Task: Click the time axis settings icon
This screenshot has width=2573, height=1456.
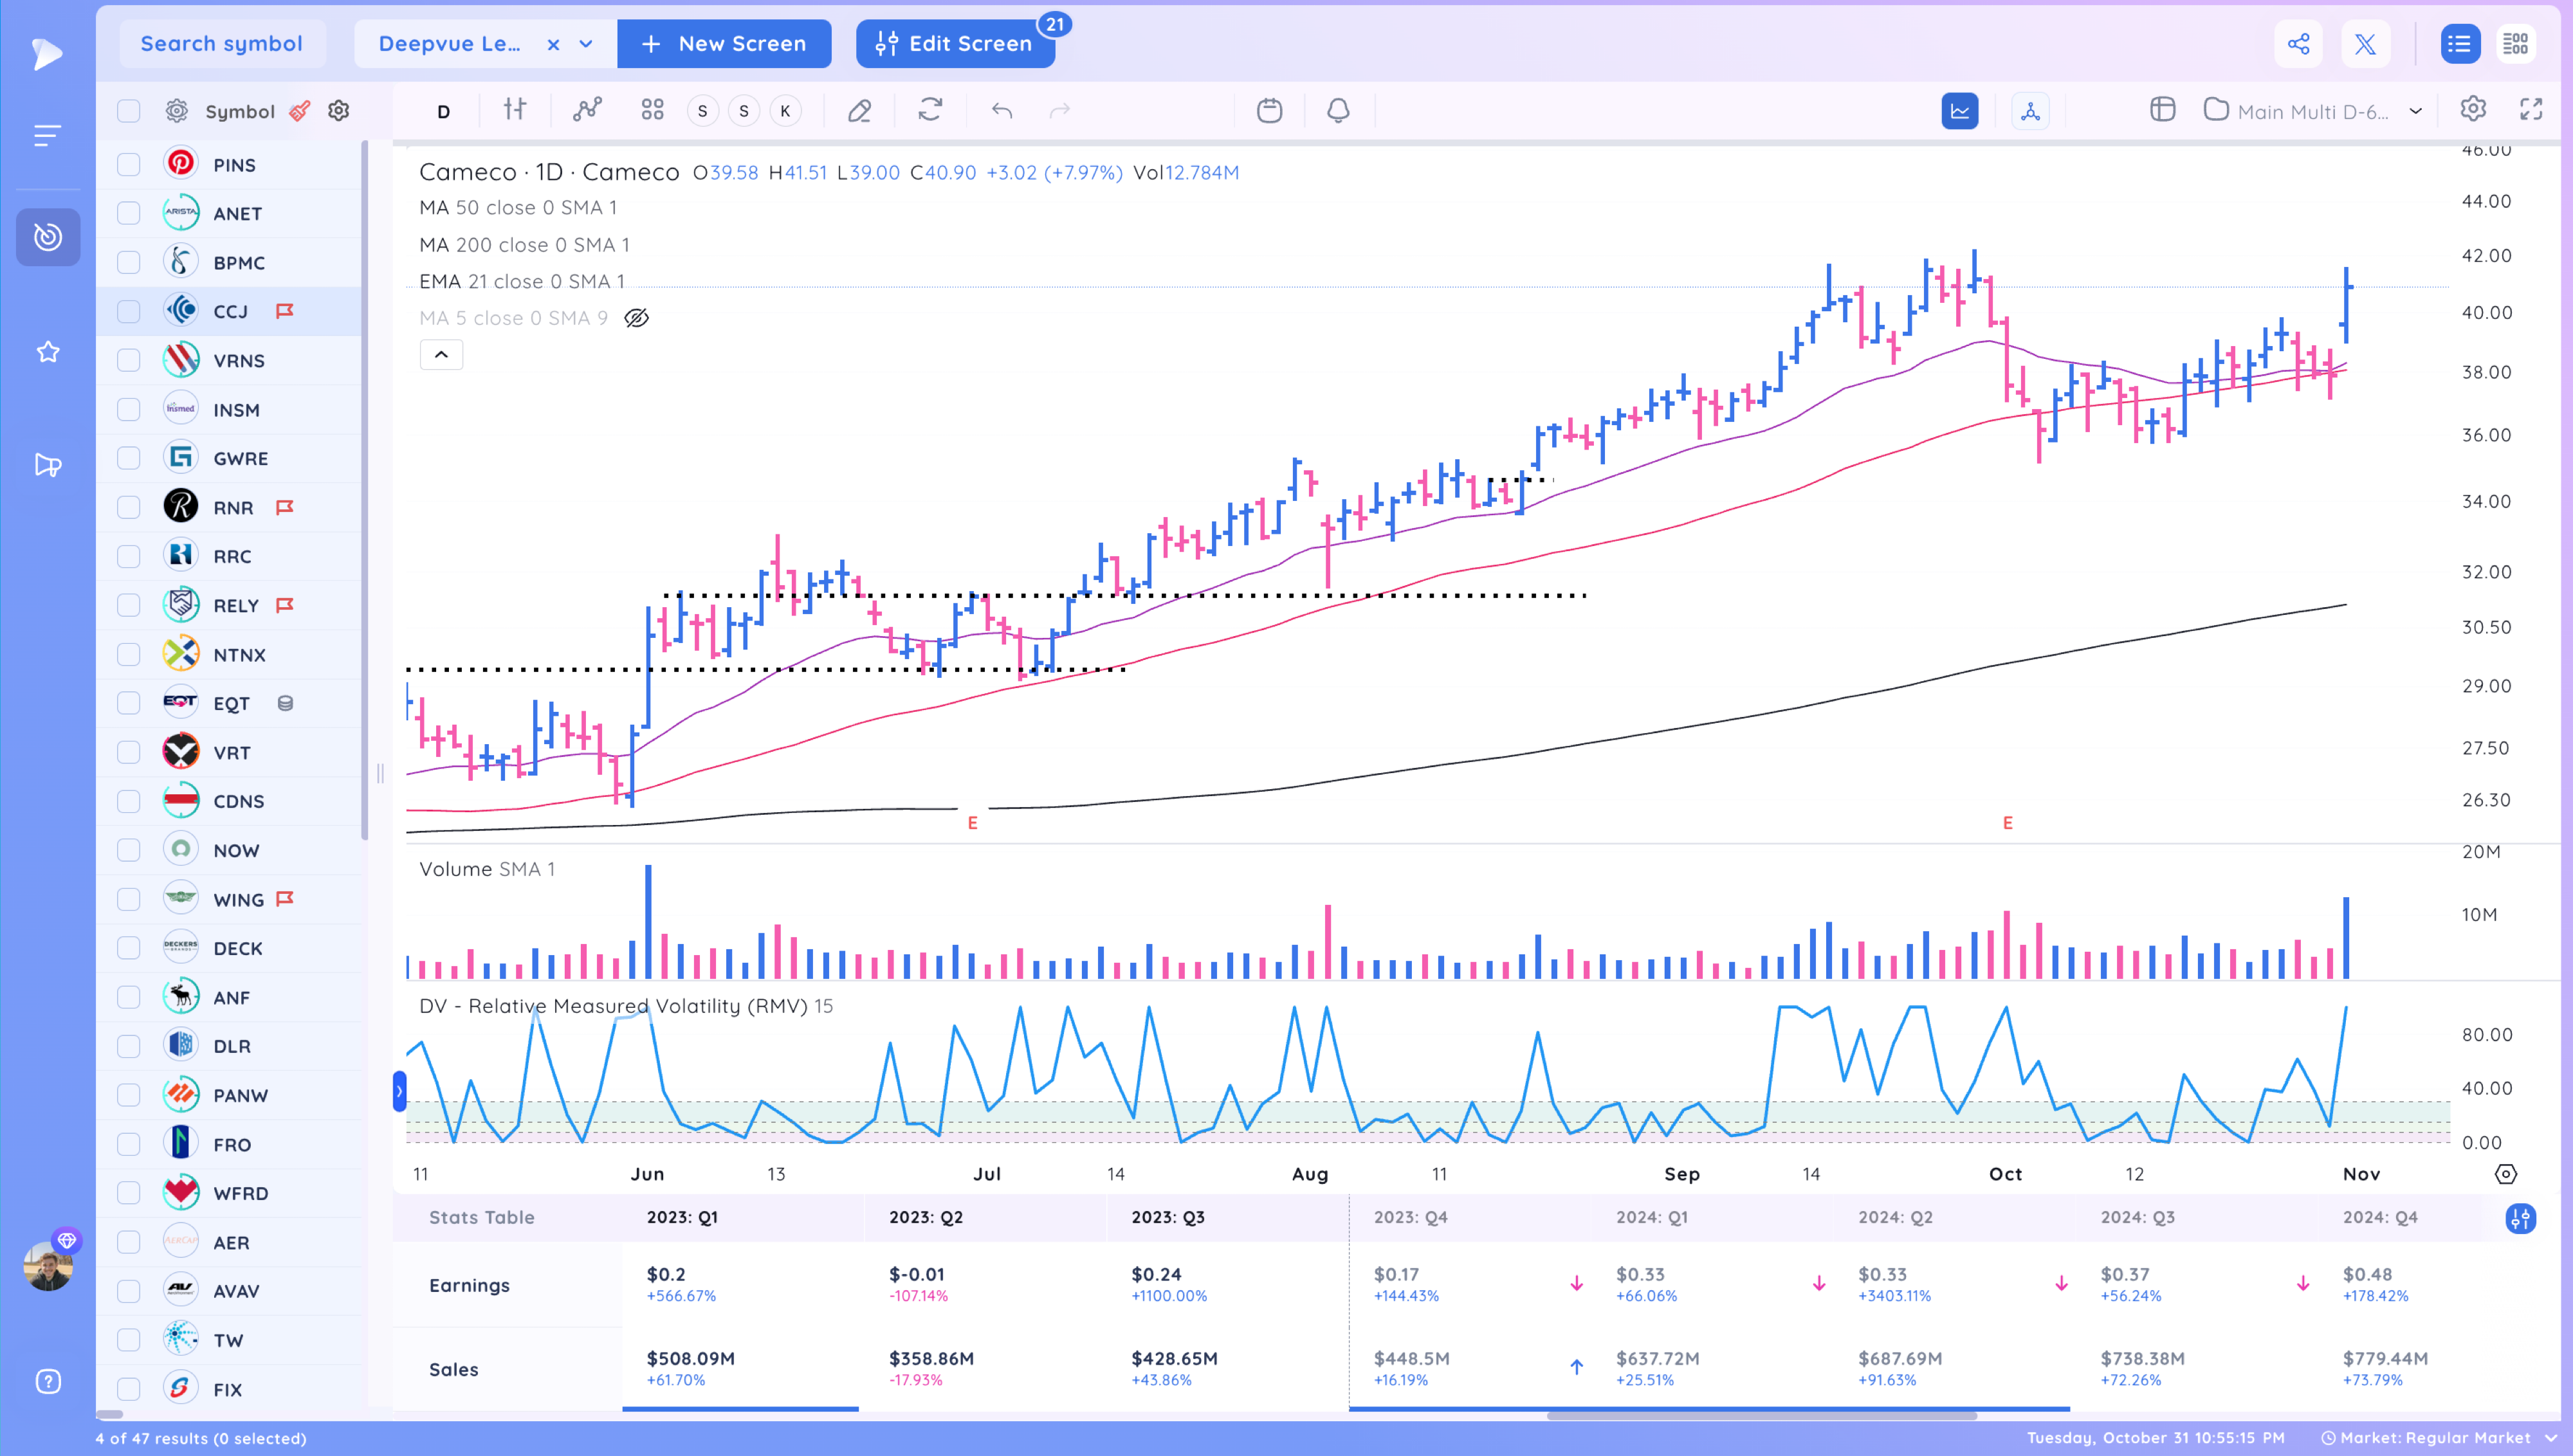Action: tap(2505, 1174)
